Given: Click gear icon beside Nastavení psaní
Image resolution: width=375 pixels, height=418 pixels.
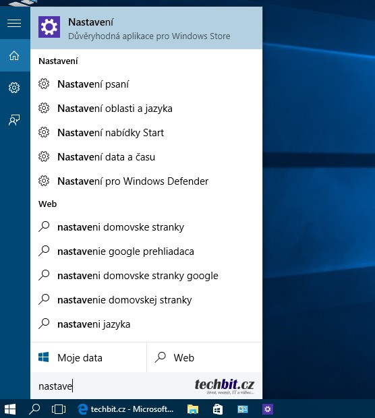Looking at the screenshot, I should click(x=44, y=84).
